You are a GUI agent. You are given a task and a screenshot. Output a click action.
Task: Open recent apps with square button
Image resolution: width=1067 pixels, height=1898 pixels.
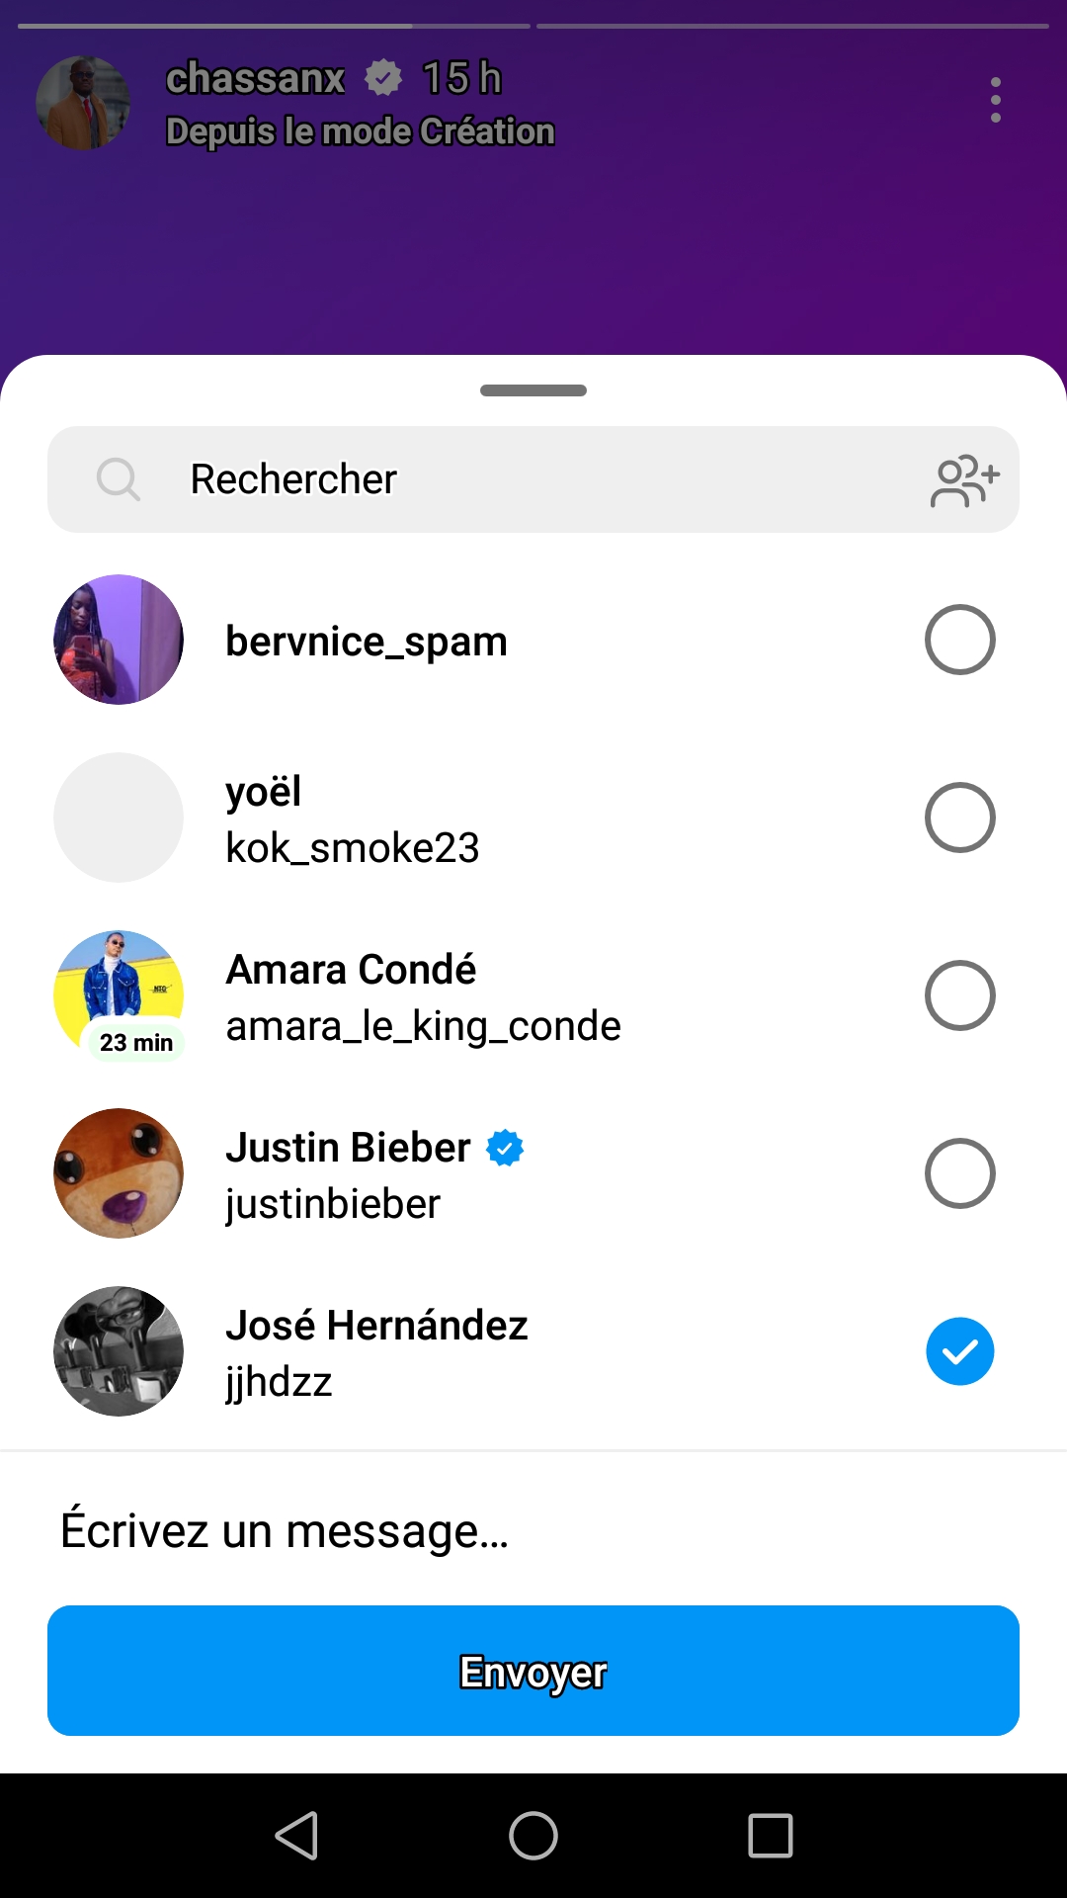(770, 1836)
